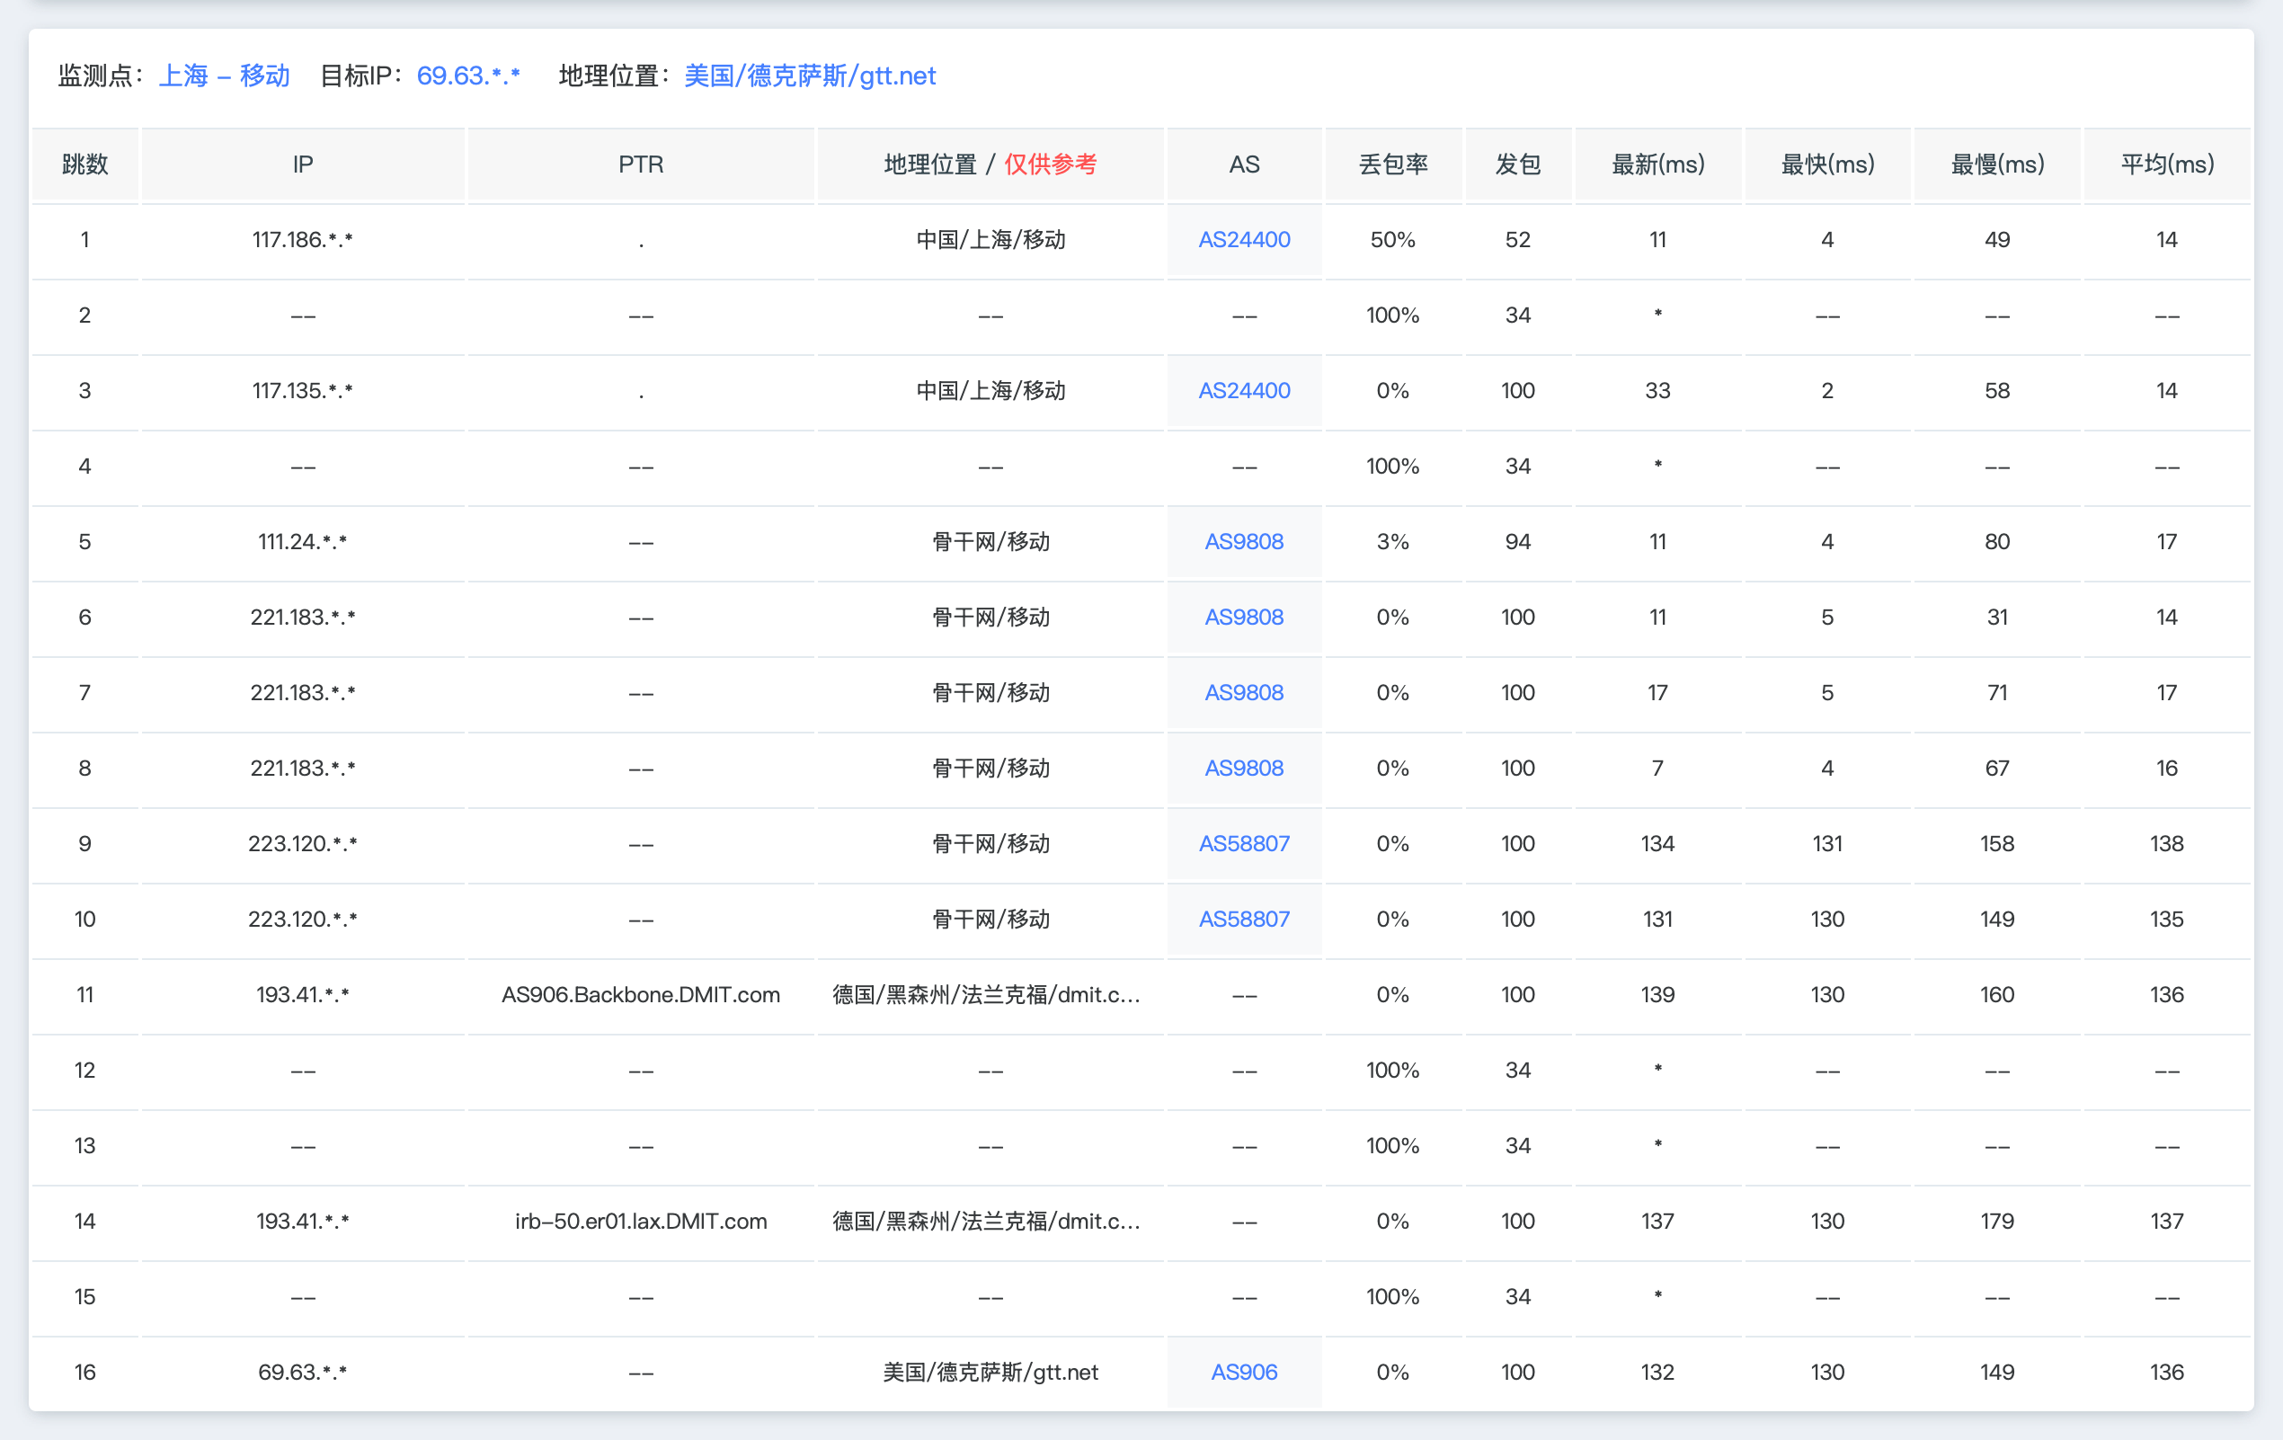Click the 跳数 column header
Image resolution: width=2283 pixels, height=1440 pixels.
click(85, 164)
